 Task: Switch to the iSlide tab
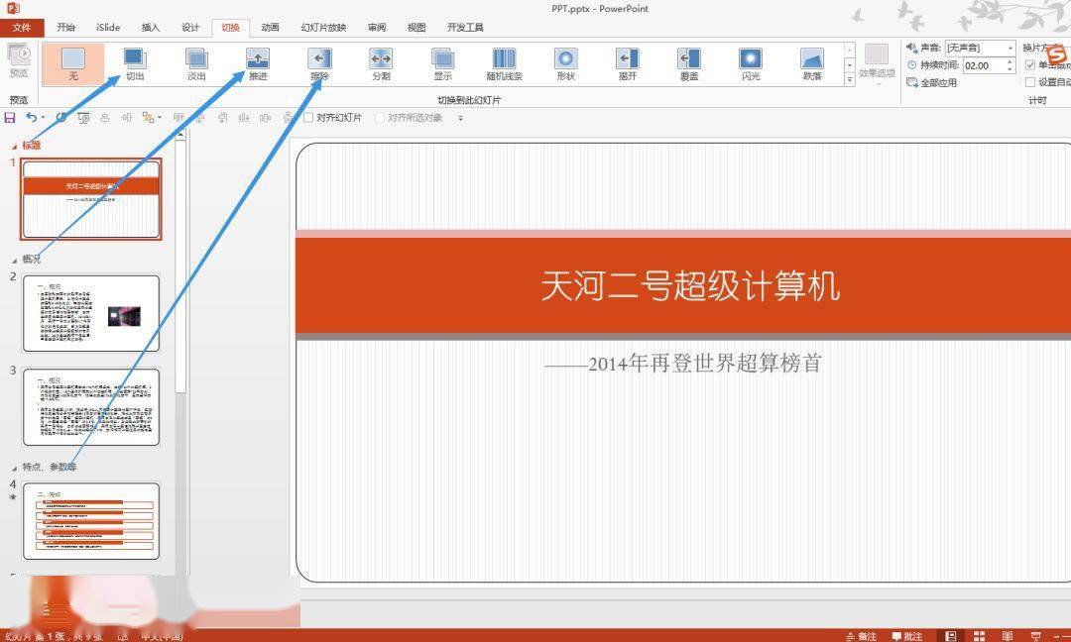tap(108, 28)
